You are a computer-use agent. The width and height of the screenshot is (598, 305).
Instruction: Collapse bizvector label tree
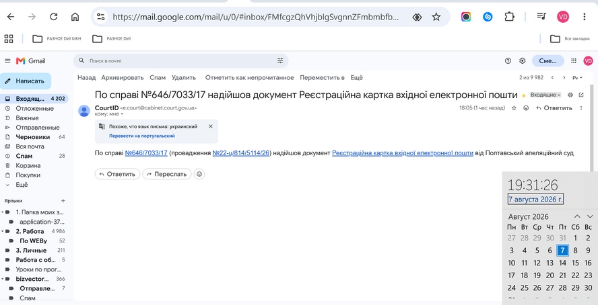[x=2, y=279]
